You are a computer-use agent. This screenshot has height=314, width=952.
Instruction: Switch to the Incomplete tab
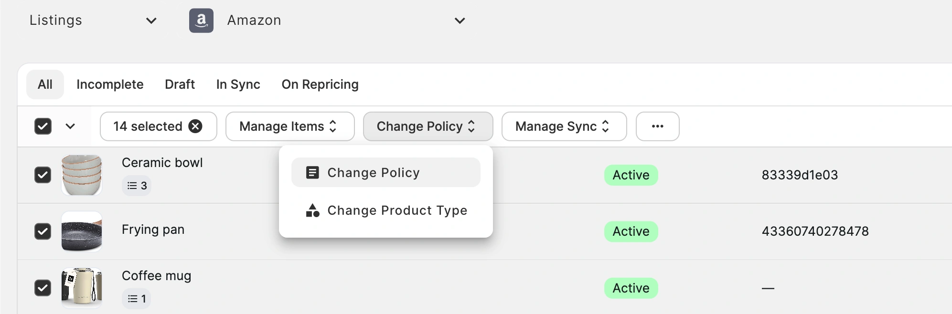point(110,84)
